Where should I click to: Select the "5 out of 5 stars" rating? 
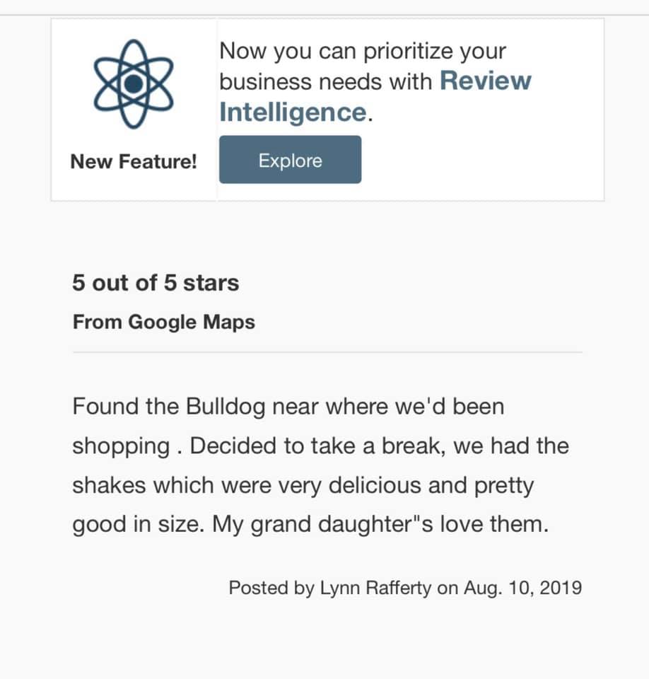(156, 283)
